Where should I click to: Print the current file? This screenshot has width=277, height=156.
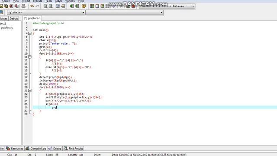point(23,6)
